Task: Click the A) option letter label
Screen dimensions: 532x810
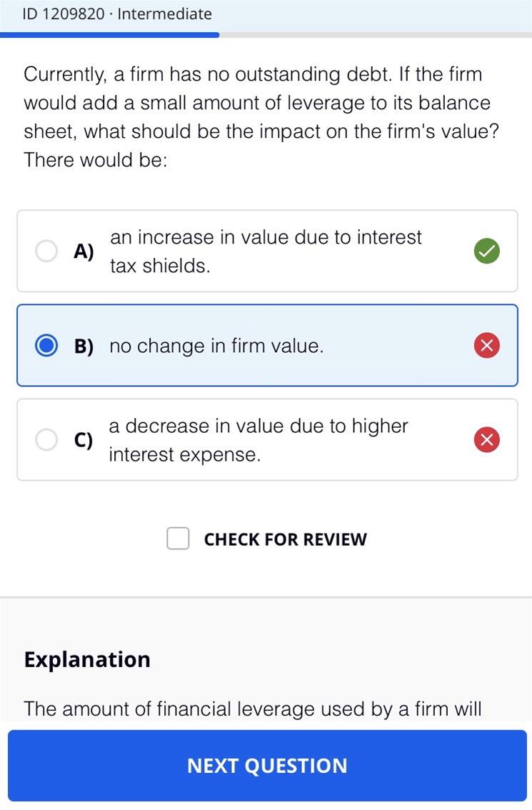Action: (84, 251)
